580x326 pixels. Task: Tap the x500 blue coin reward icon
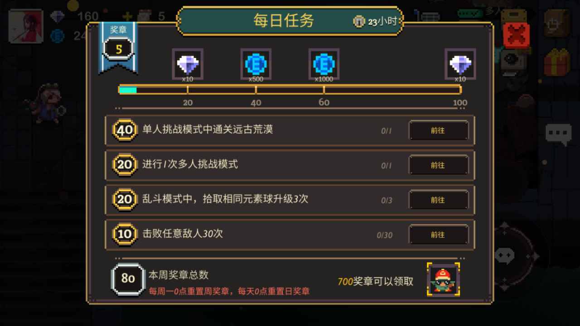[x=256, y=64]
